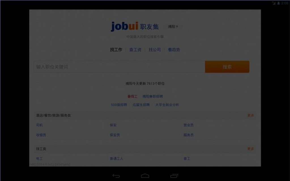Select the 普通工人 job link

pos(116,158)
